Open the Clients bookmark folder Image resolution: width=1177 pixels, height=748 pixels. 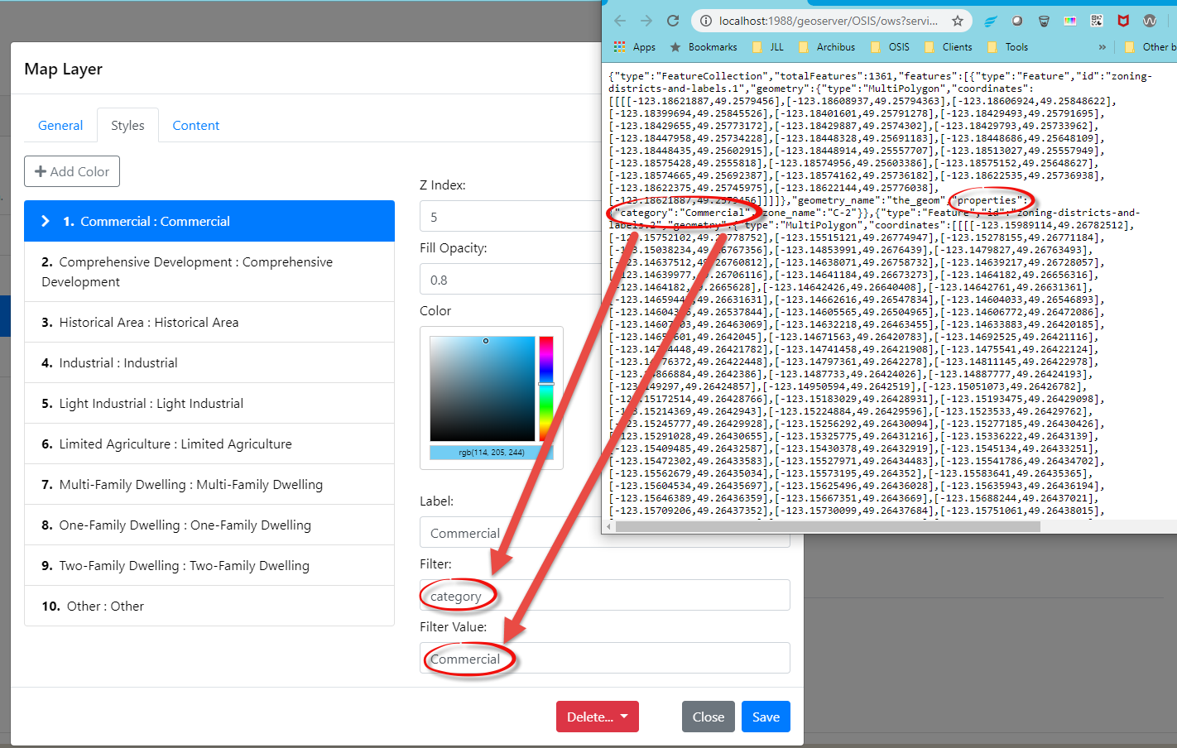coord(948,47)
